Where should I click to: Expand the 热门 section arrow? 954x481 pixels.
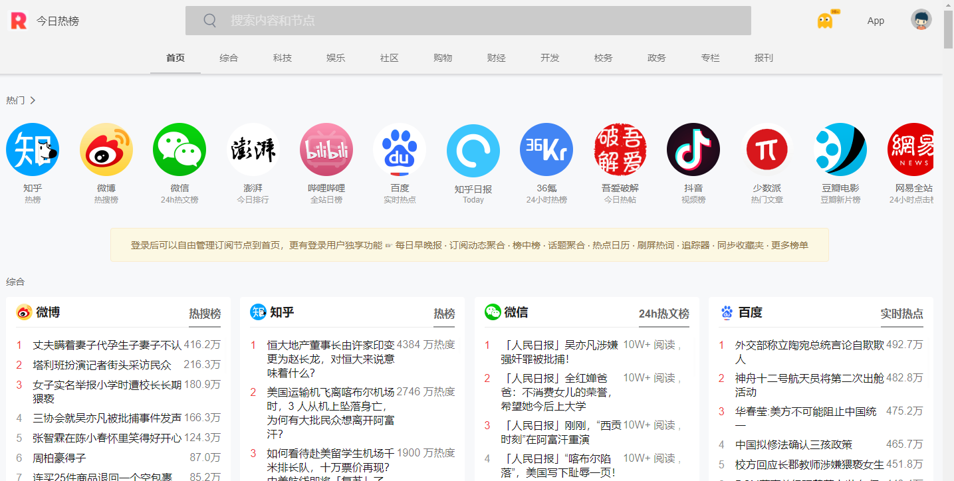(x=32, y=100)
